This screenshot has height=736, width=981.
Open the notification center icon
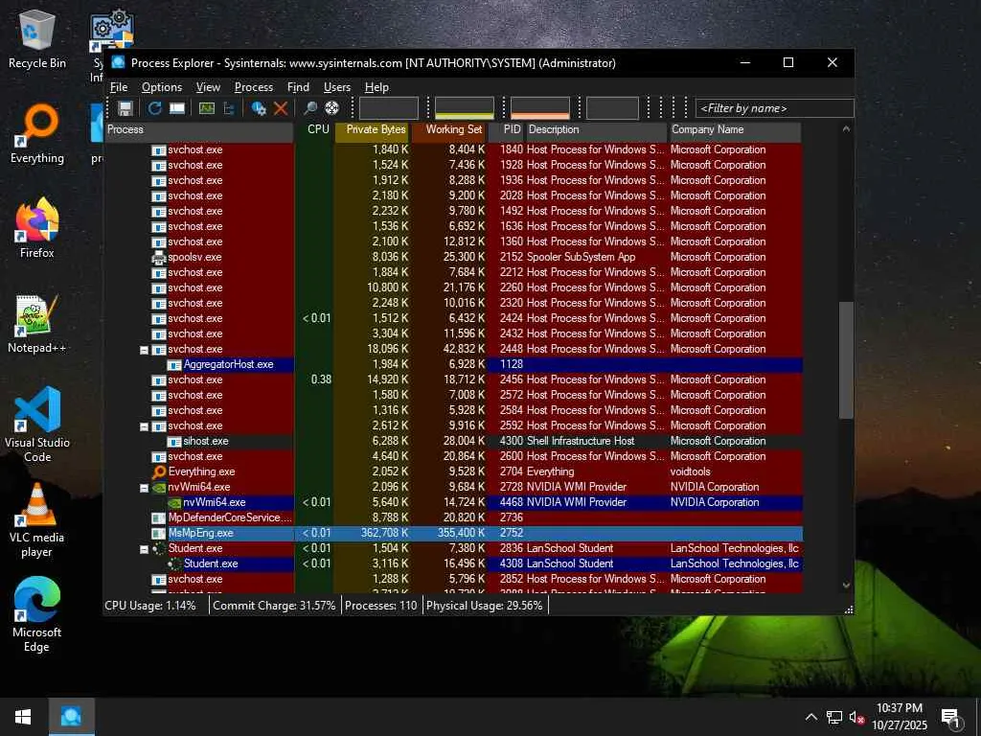(x=951, y=717)
